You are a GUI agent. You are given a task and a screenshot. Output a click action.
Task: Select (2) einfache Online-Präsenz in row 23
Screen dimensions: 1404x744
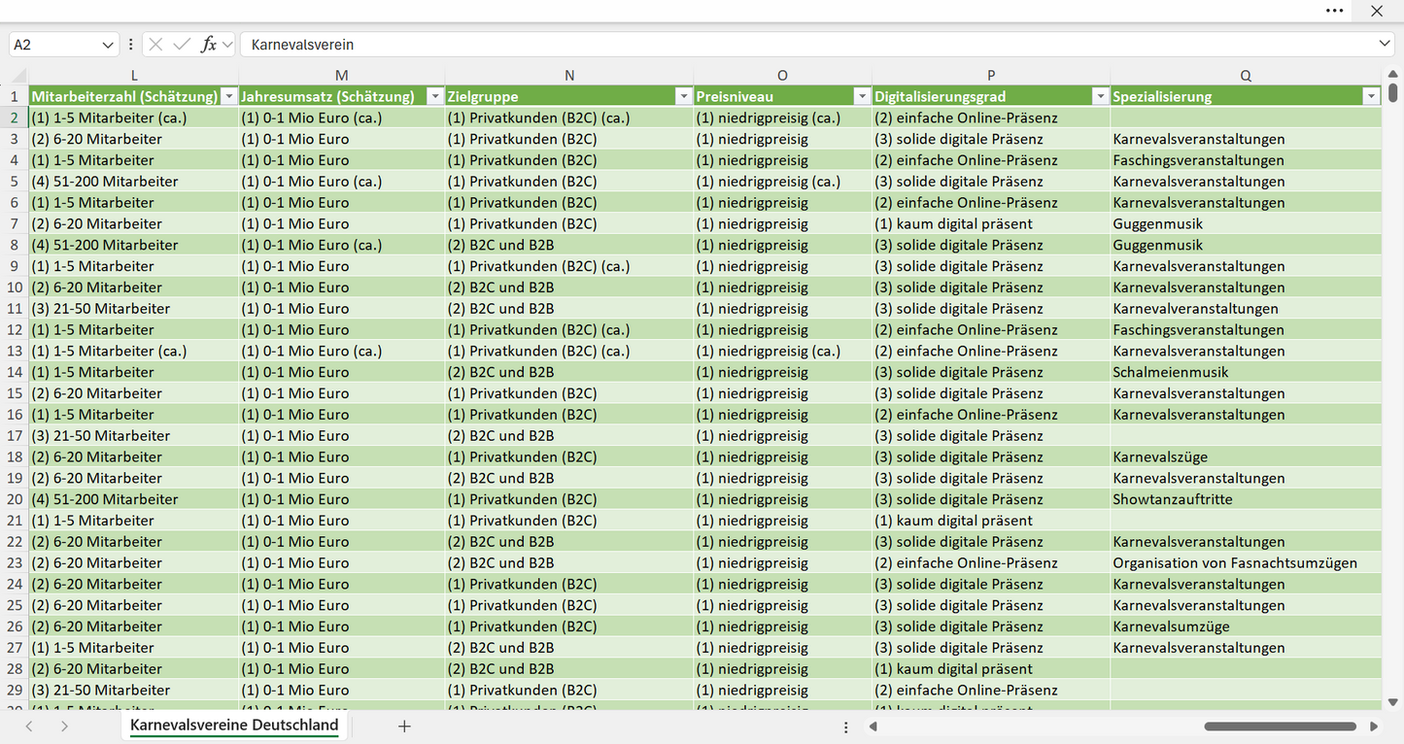coord(991,562)
